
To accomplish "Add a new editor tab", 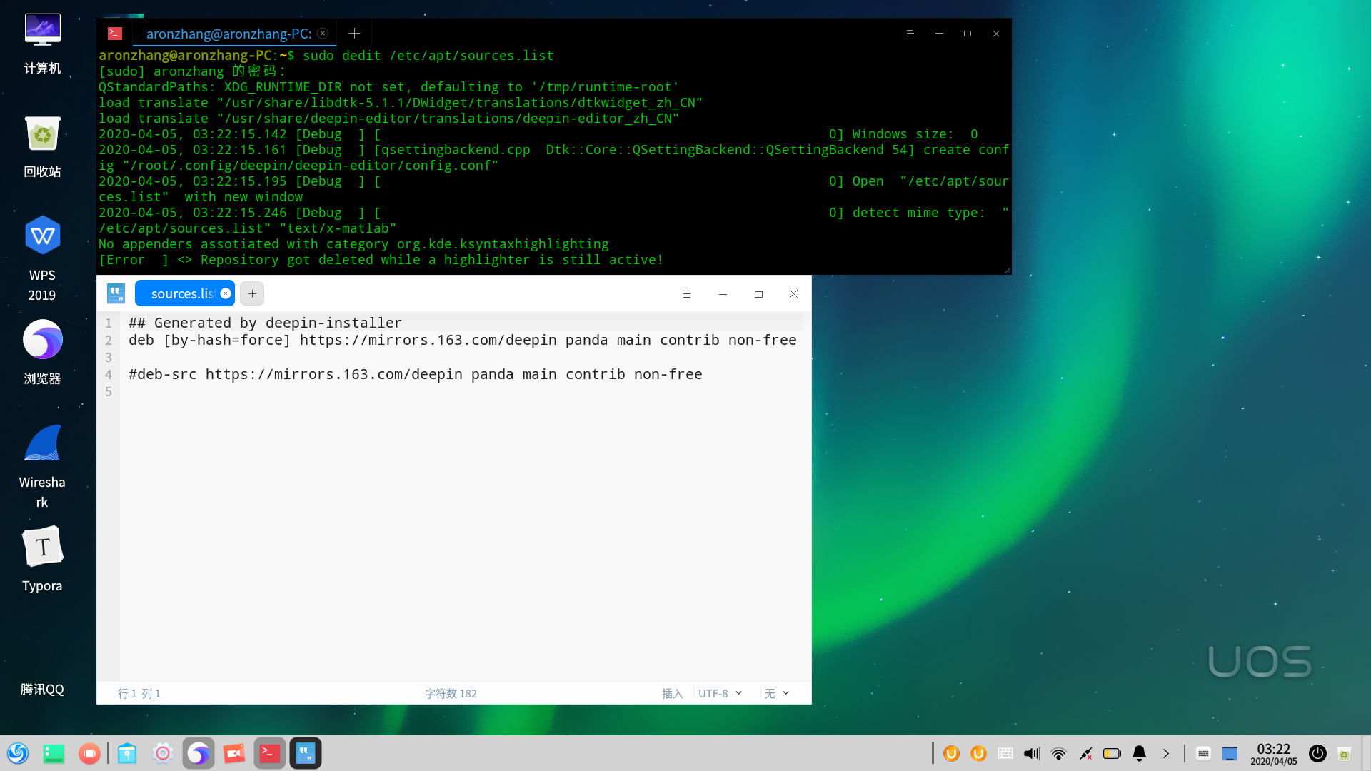I will tap(252, 293).
